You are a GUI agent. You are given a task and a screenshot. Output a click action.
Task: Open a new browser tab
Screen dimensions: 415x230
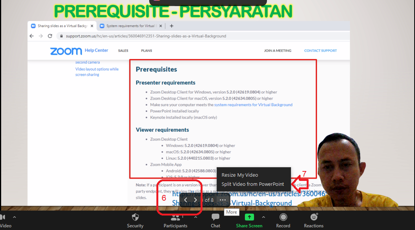tap(172, 26)
